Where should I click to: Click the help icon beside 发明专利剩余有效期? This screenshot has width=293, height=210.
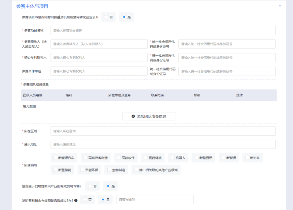(76, 200)
